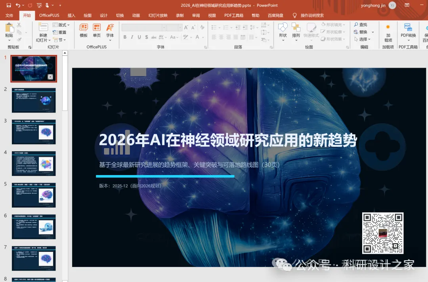Click 查找 find button
This screenshot has width=428, height=282.
[x=361, y=25]
